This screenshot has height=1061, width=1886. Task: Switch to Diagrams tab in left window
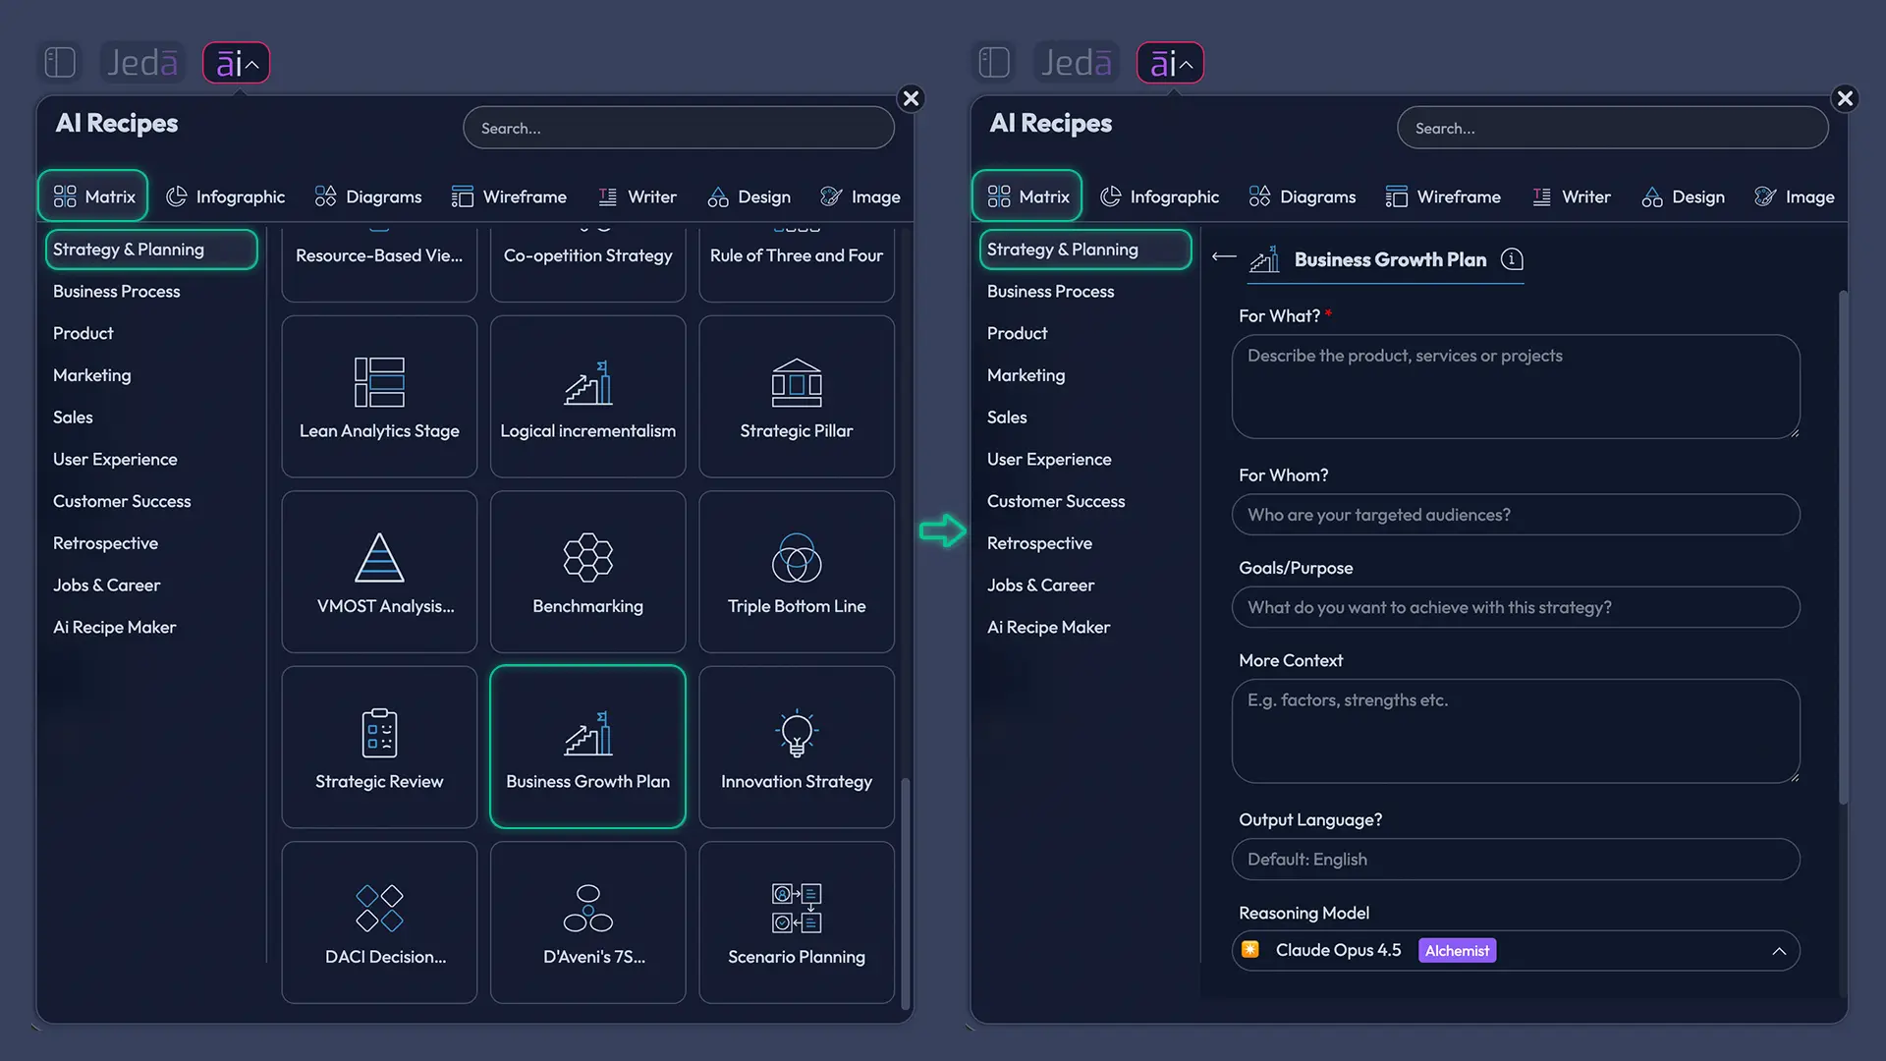pos(368,196)
